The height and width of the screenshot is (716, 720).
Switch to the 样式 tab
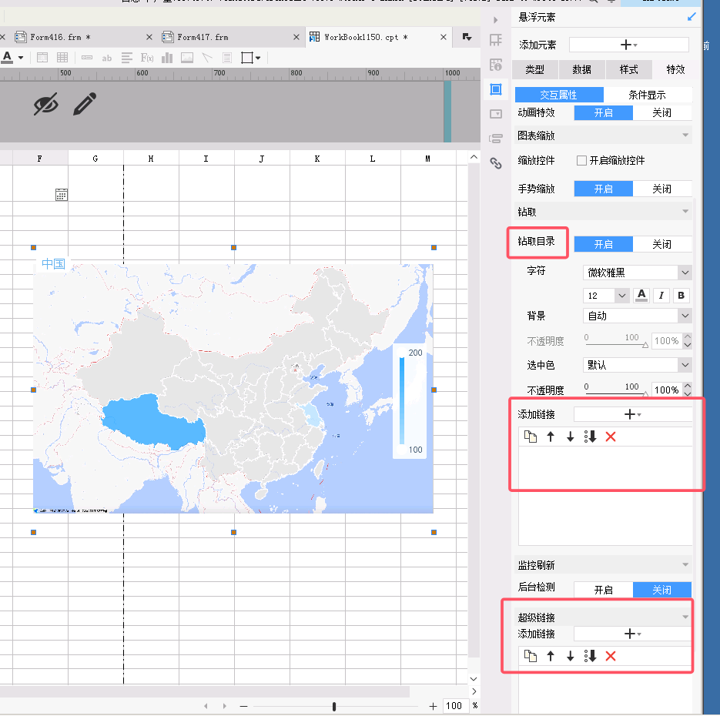click(628, 70)
